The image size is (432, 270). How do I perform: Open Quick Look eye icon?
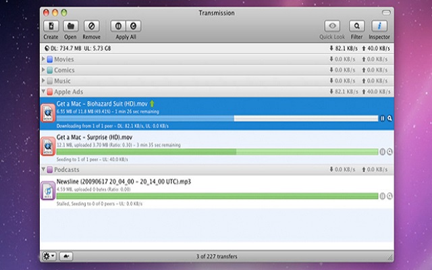click(x=332, y=26)
